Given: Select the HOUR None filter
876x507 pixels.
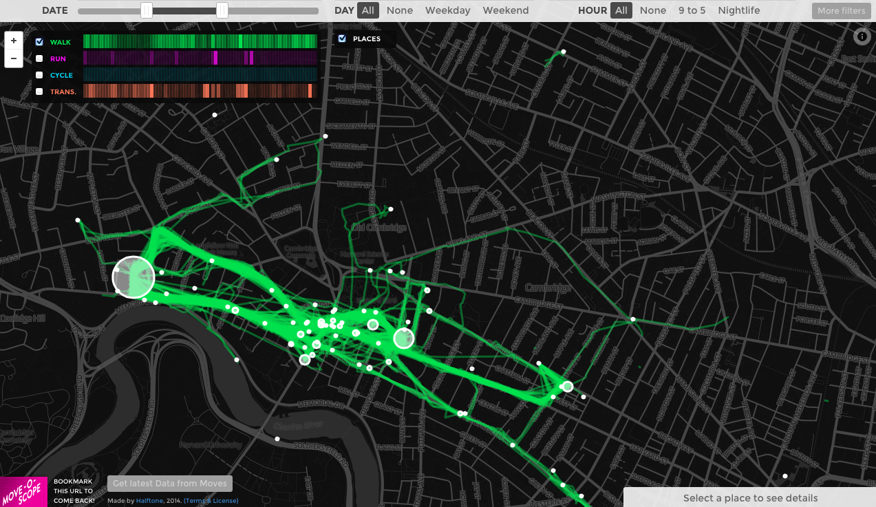Looking at the screenshot, I should click(x=653, y=10).
